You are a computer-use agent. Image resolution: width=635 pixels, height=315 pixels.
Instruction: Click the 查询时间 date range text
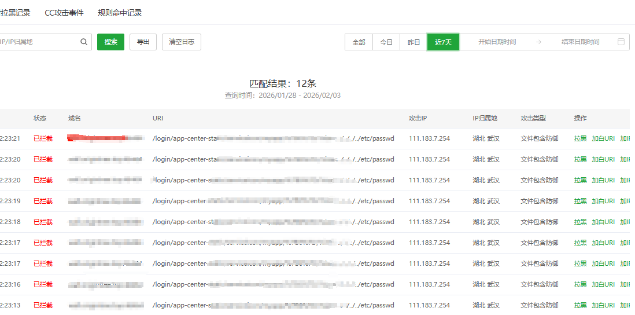pyautogui.click(x=283, y=96)
